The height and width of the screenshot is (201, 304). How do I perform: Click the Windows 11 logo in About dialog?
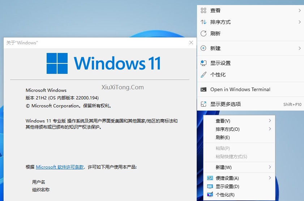(104, 63)
